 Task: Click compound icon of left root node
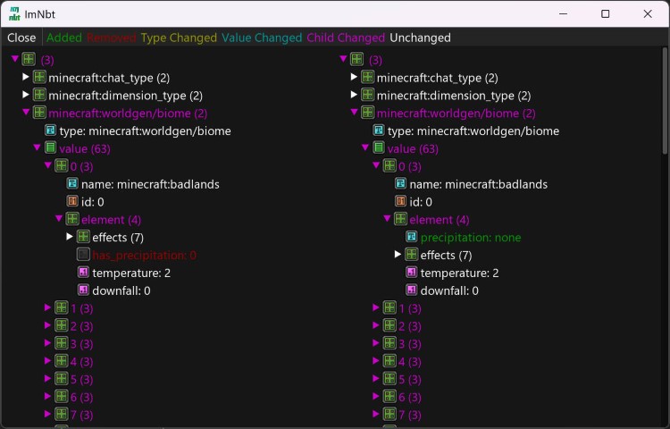[29, 59]
